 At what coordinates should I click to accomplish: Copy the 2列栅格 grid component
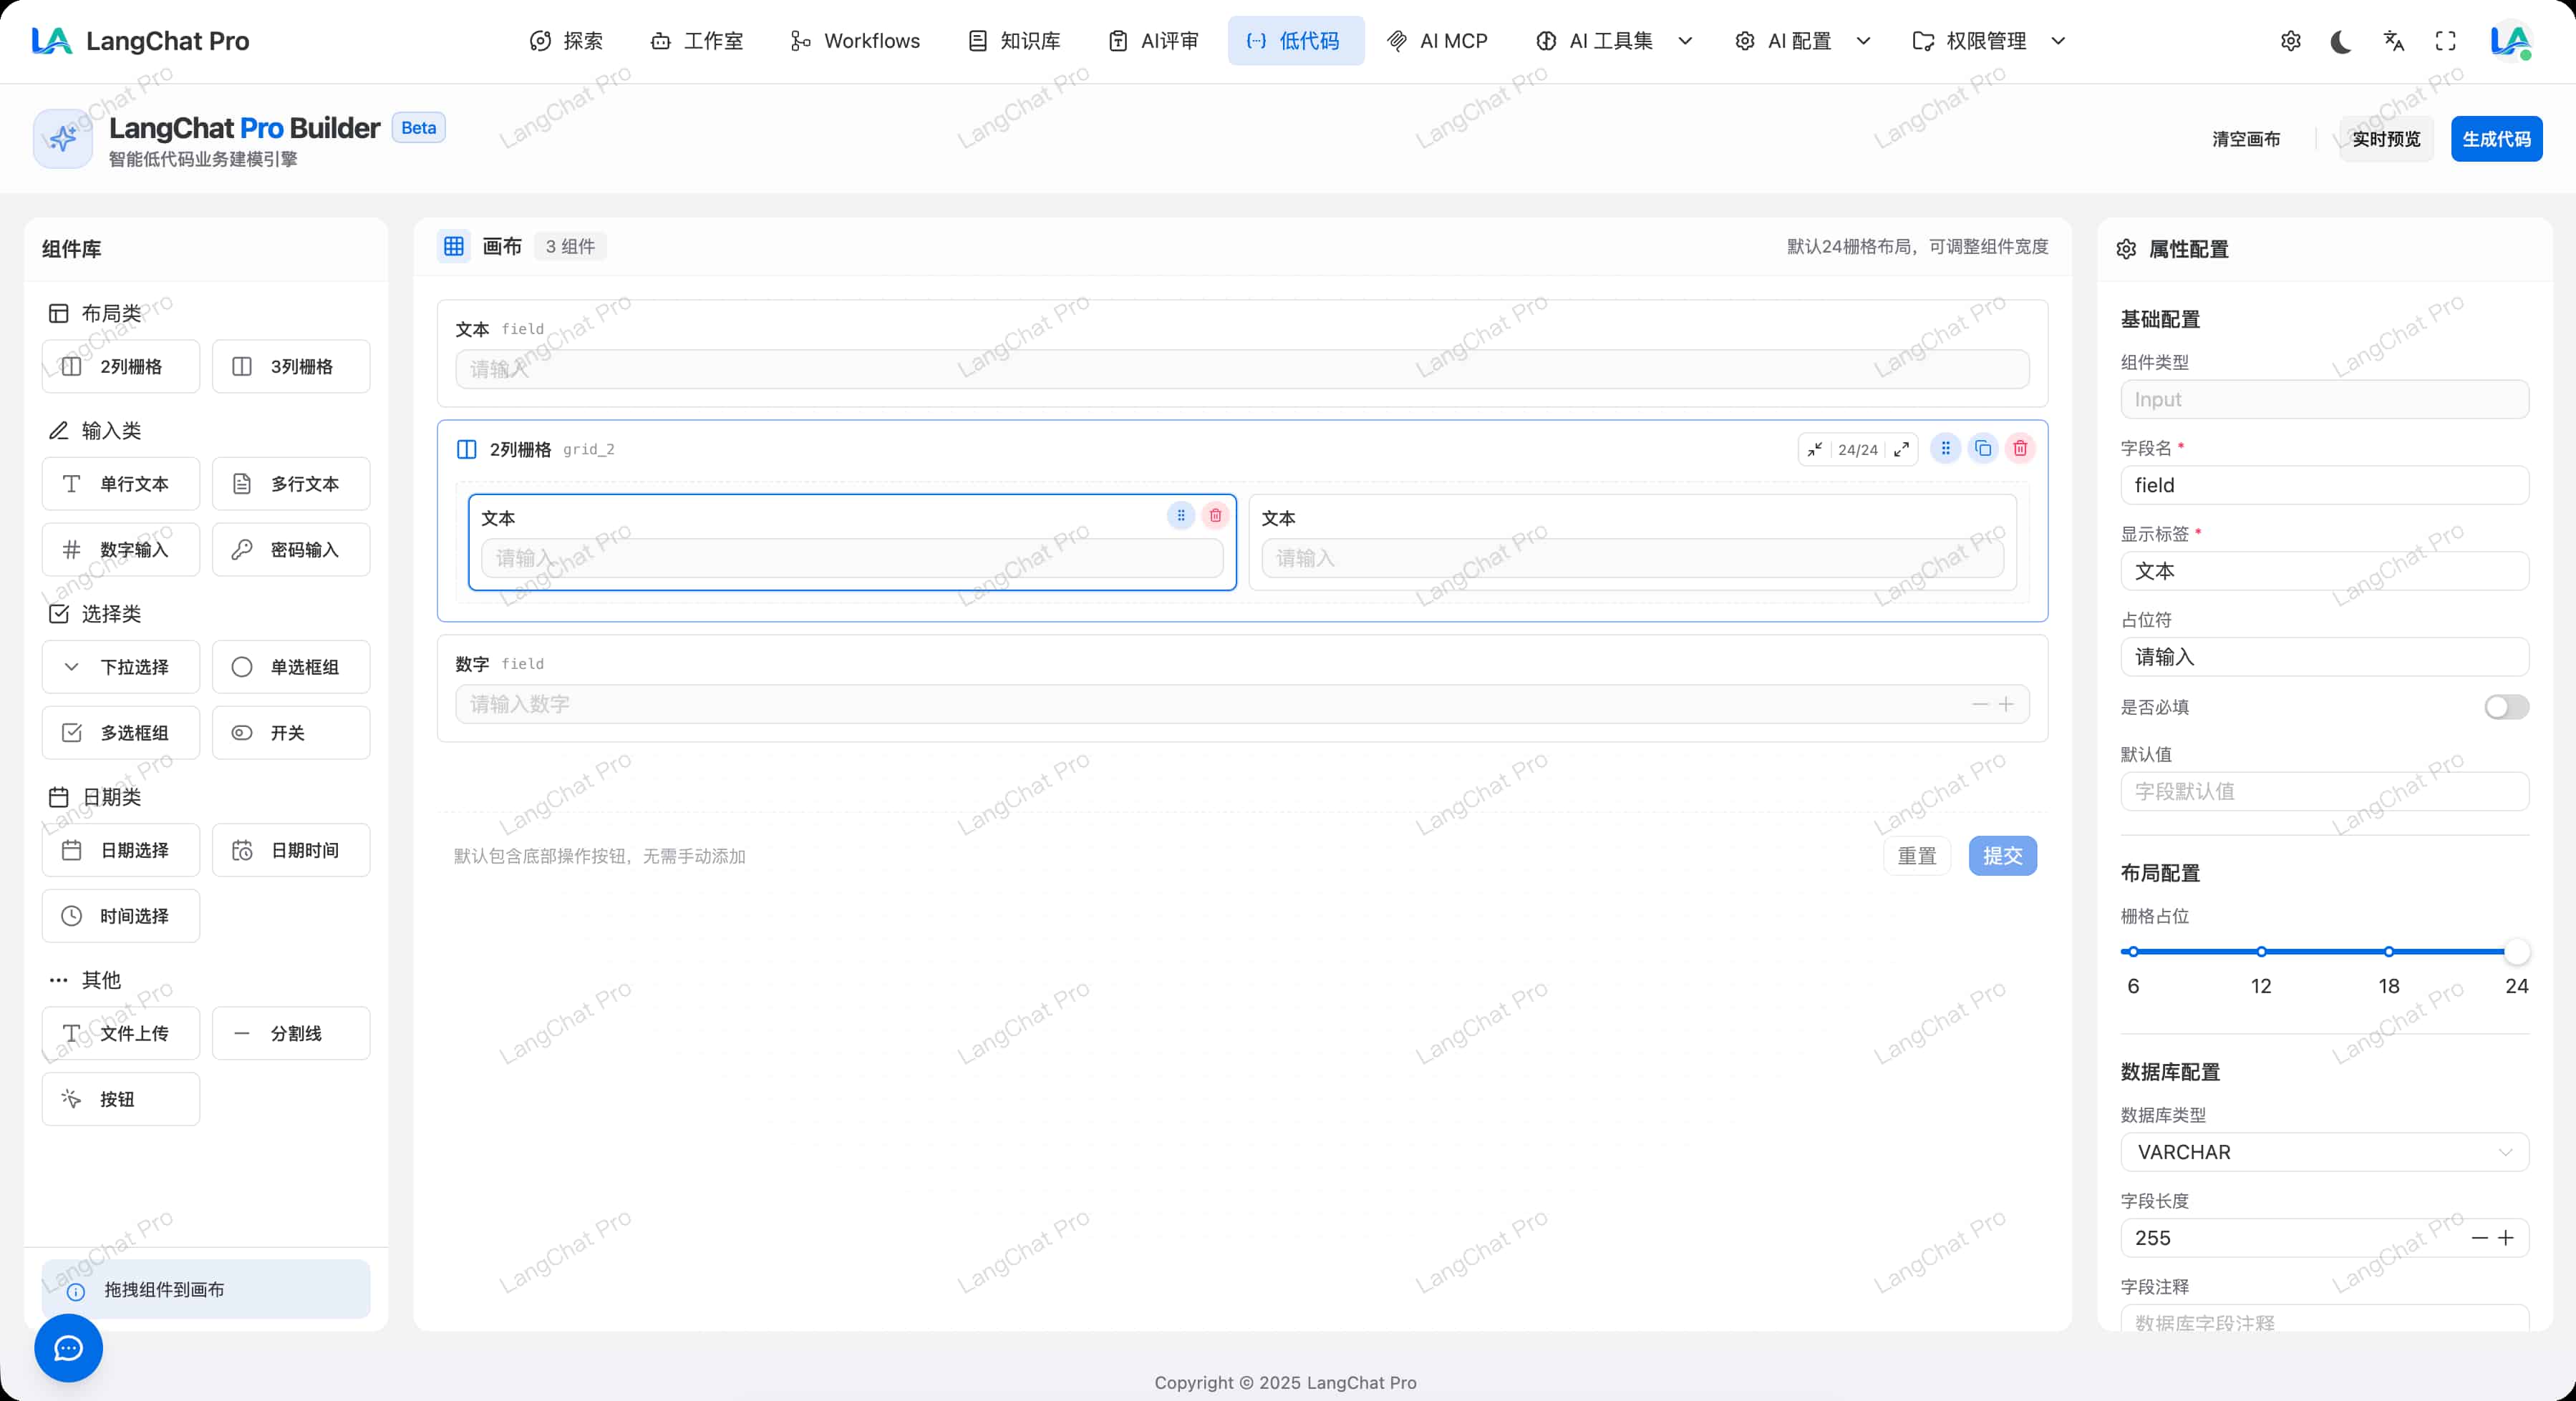(1983, 449)
